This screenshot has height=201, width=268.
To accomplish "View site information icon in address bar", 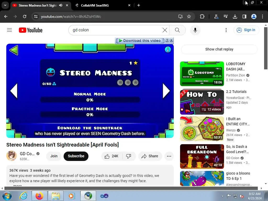I will [36, 16].
